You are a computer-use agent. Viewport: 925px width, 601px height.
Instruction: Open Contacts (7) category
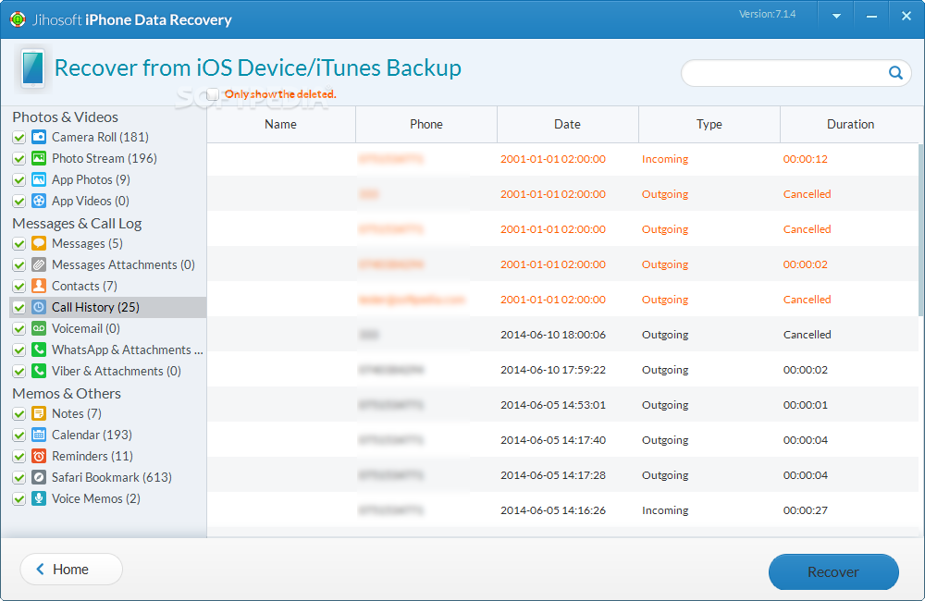click(84, 286)
